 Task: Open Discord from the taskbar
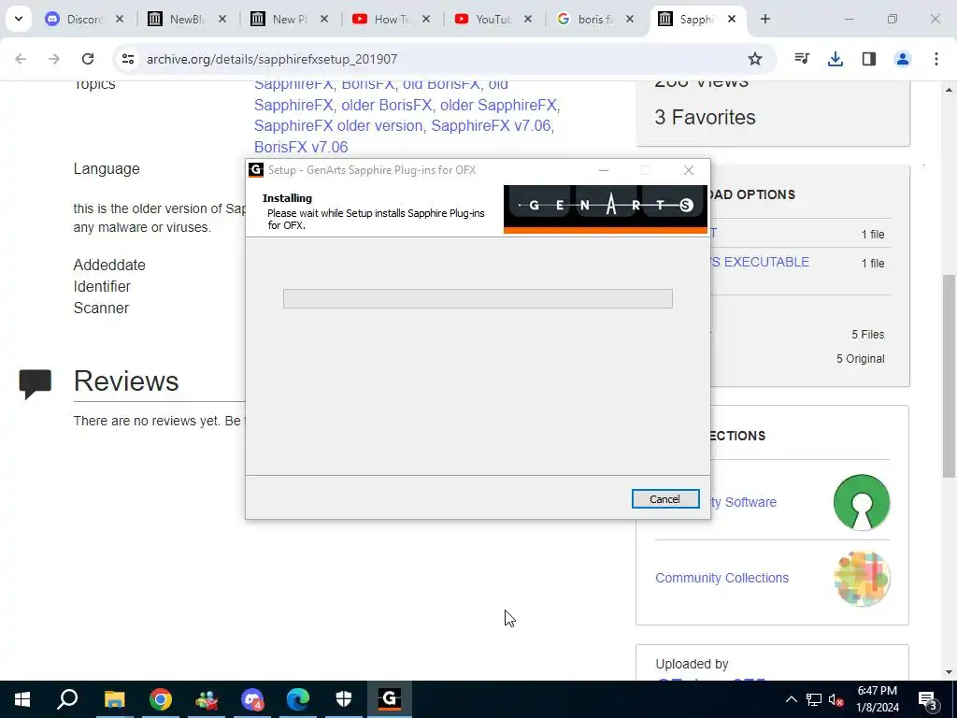click(252, 699)
